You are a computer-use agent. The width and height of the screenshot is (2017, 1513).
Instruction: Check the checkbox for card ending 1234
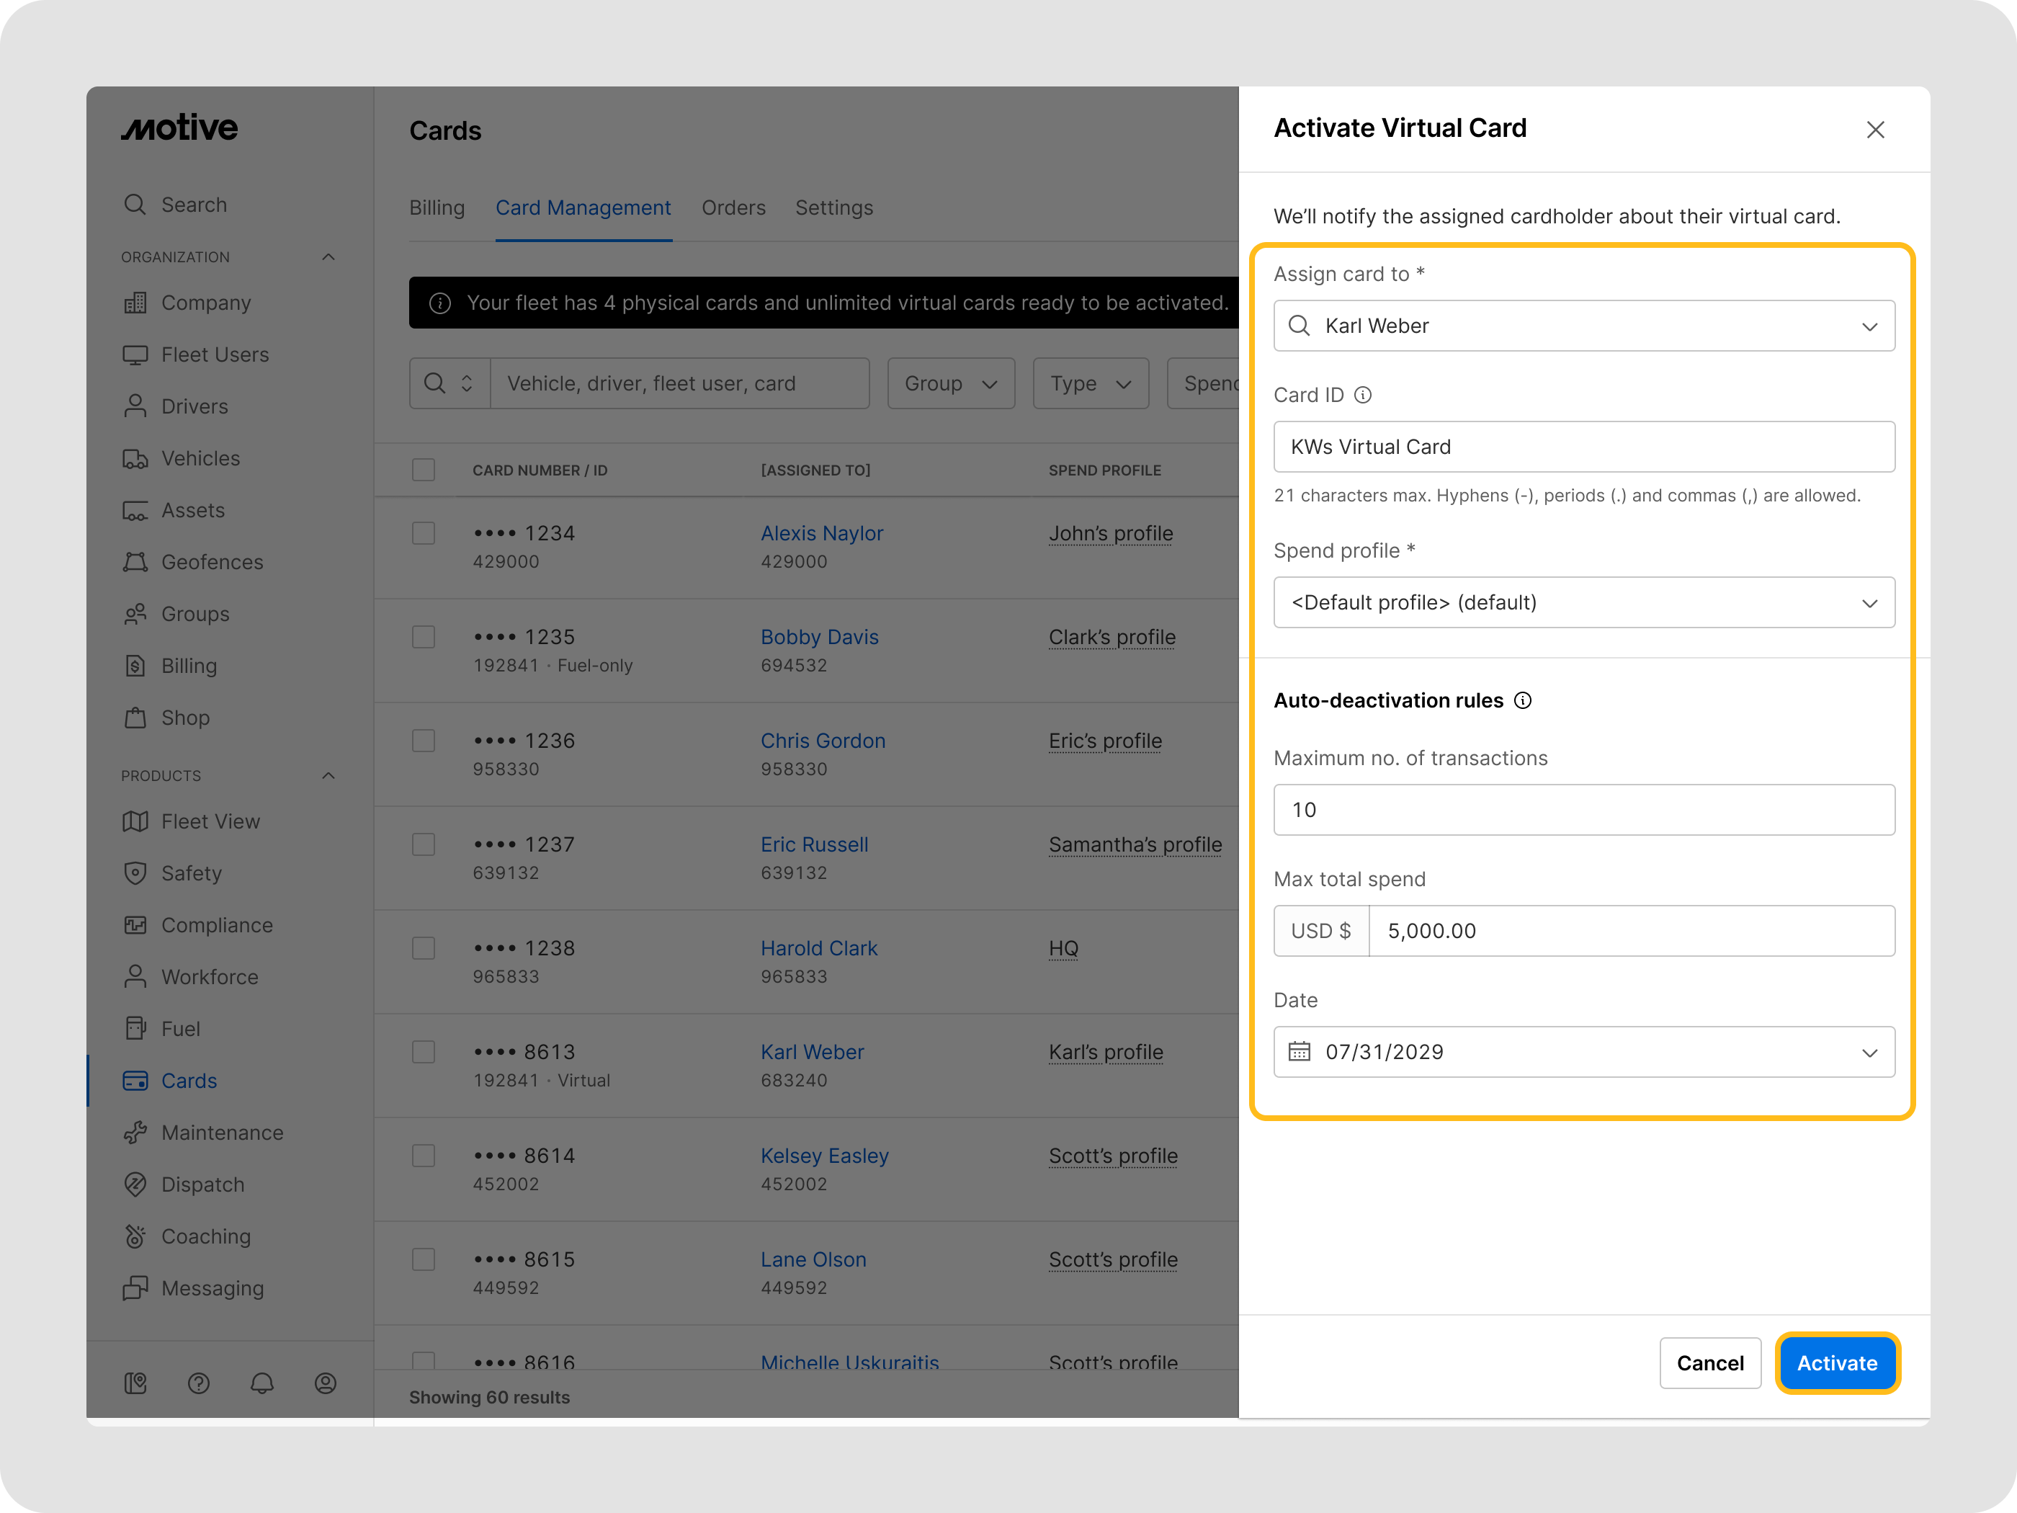click(423, 532)
